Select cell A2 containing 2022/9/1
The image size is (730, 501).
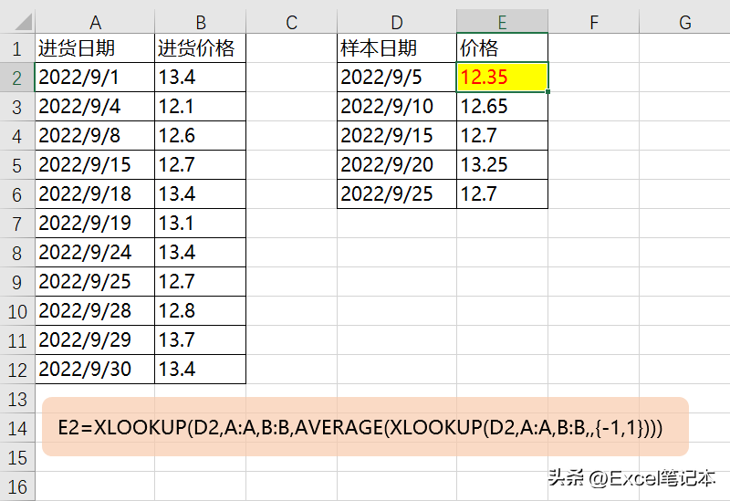pos(95,78)
